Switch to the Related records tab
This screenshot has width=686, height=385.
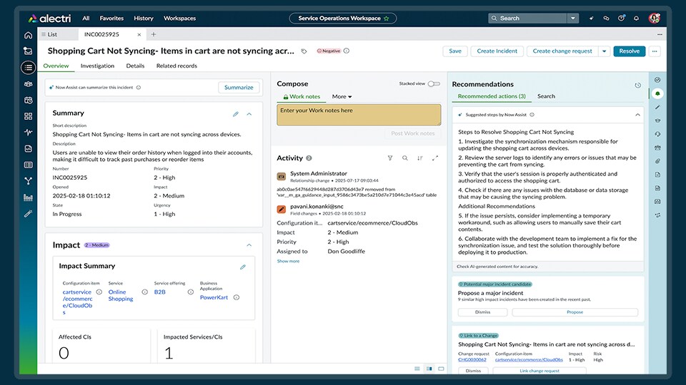pos(177,66)
